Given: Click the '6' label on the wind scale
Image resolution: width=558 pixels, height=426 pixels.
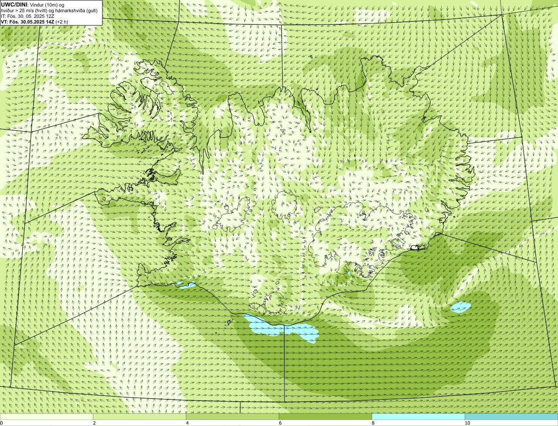Looking at the screenshot, I should click(x=280, y=423).
